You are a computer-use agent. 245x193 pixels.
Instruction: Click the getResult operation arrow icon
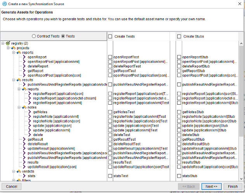click(x=24, y=139)
